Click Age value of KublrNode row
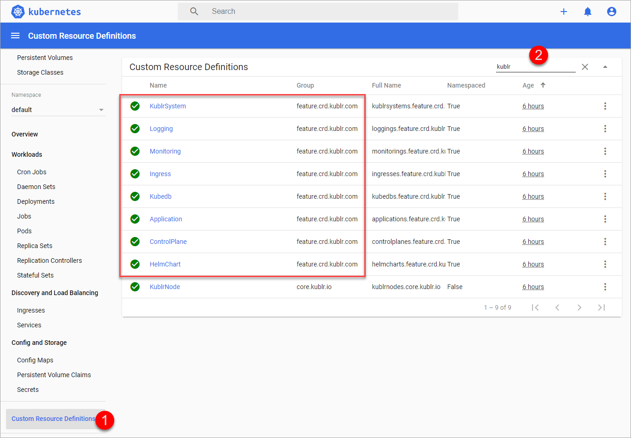Screen dimensions: 631x438 [533, 287]
